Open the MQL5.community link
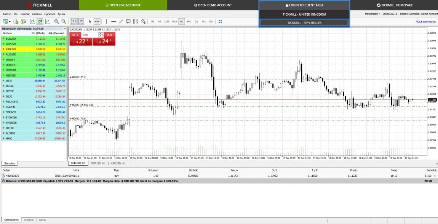The height and width of the screenshot is (224, 438). click(x=425, y=21)
